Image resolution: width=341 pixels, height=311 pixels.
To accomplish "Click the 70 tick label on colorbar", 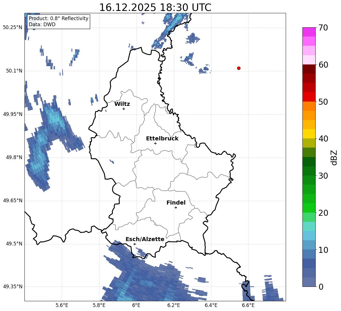I will tap(323, 28).
